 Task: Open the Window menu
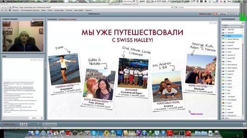(x=54, y=1)
